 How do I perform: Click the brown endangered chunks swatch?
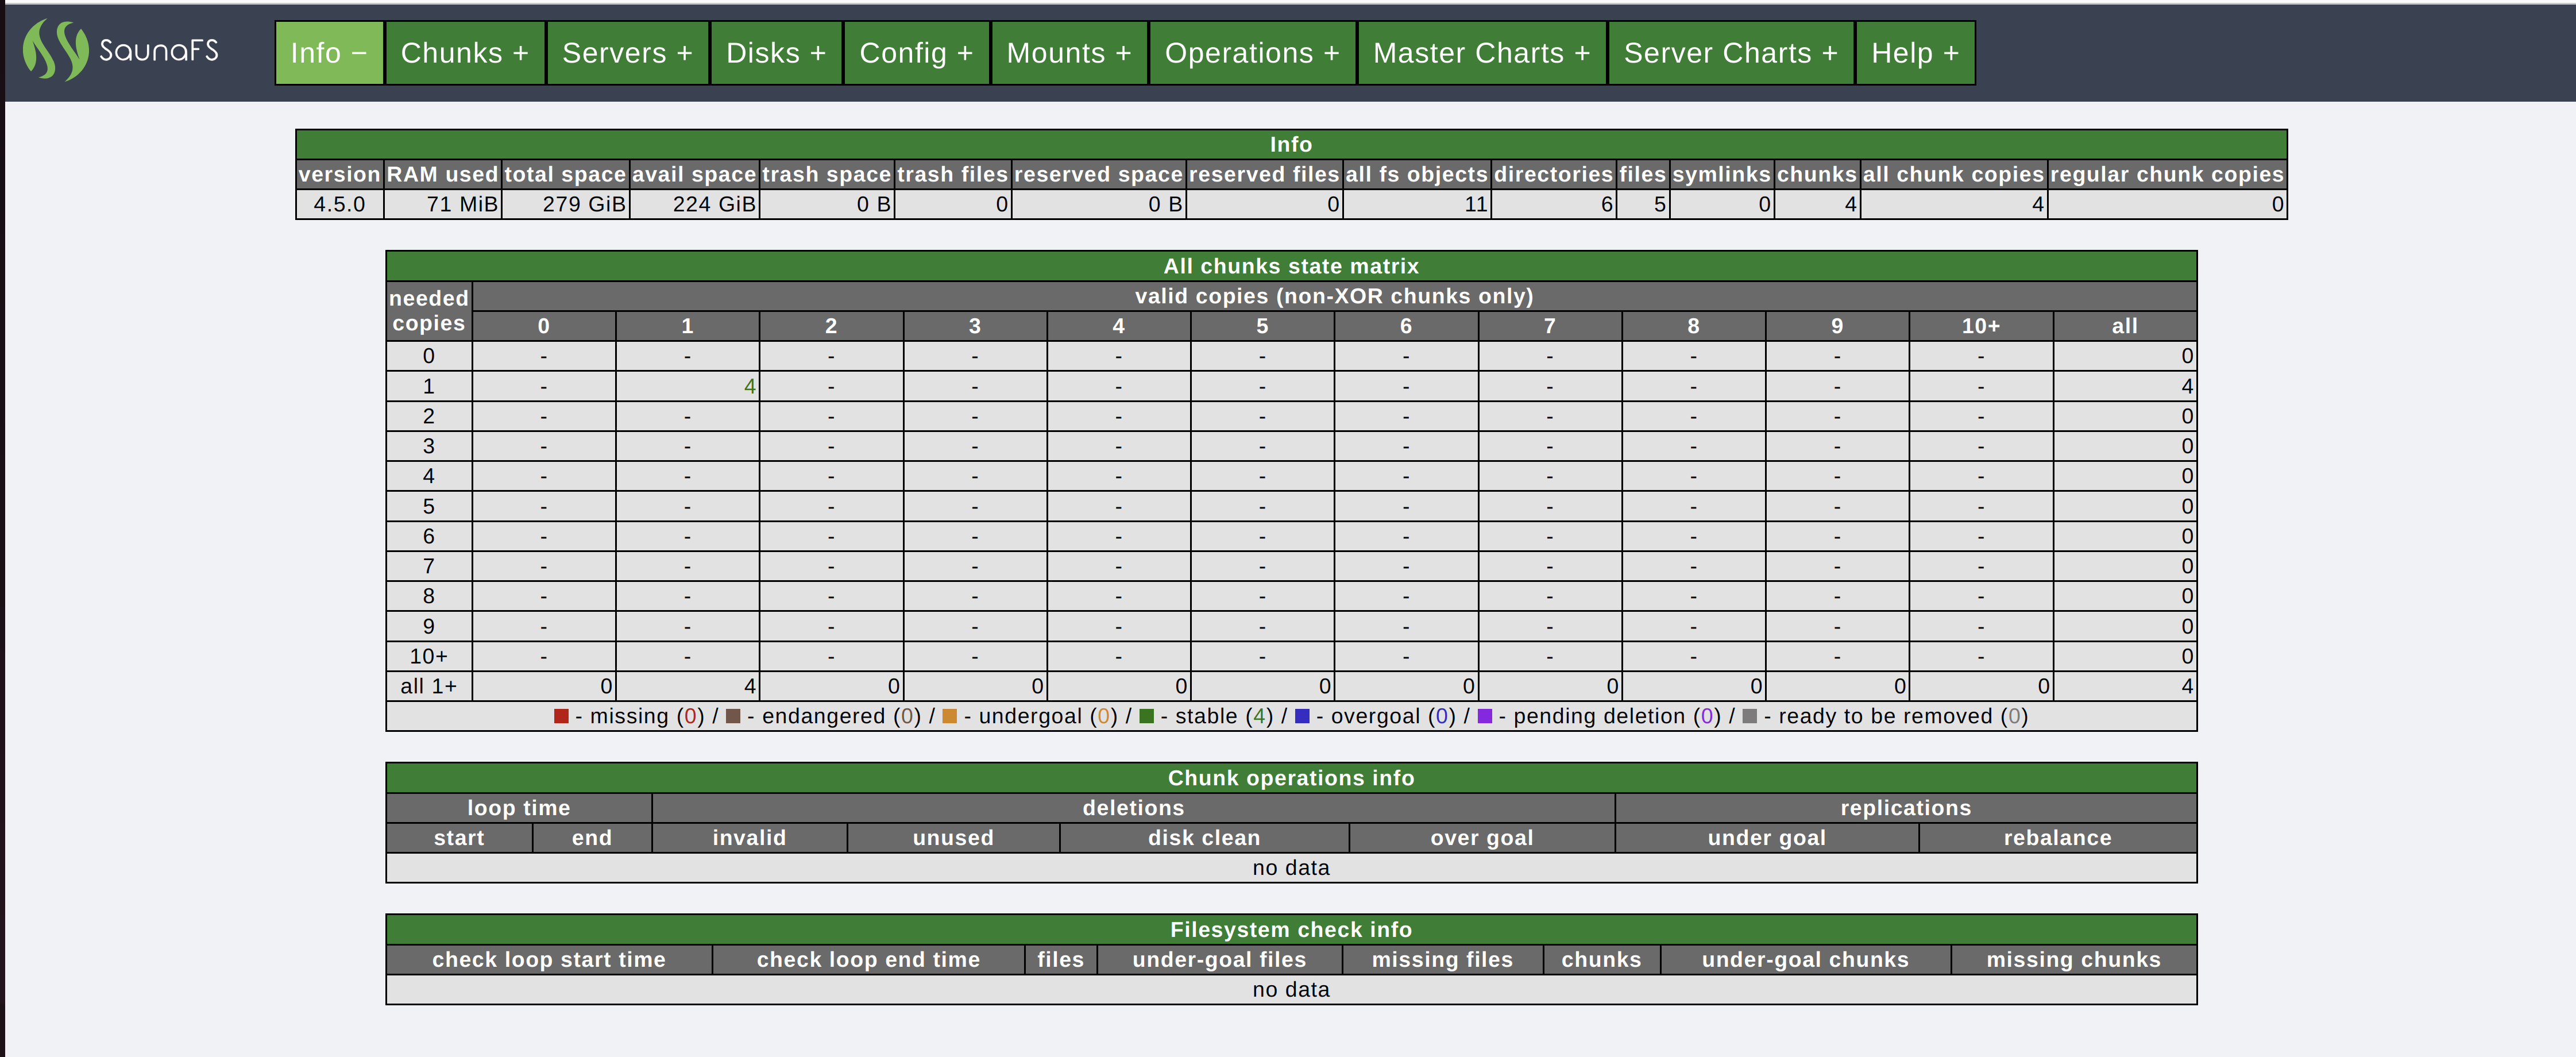pyautogui.click(x=733, y=716)
